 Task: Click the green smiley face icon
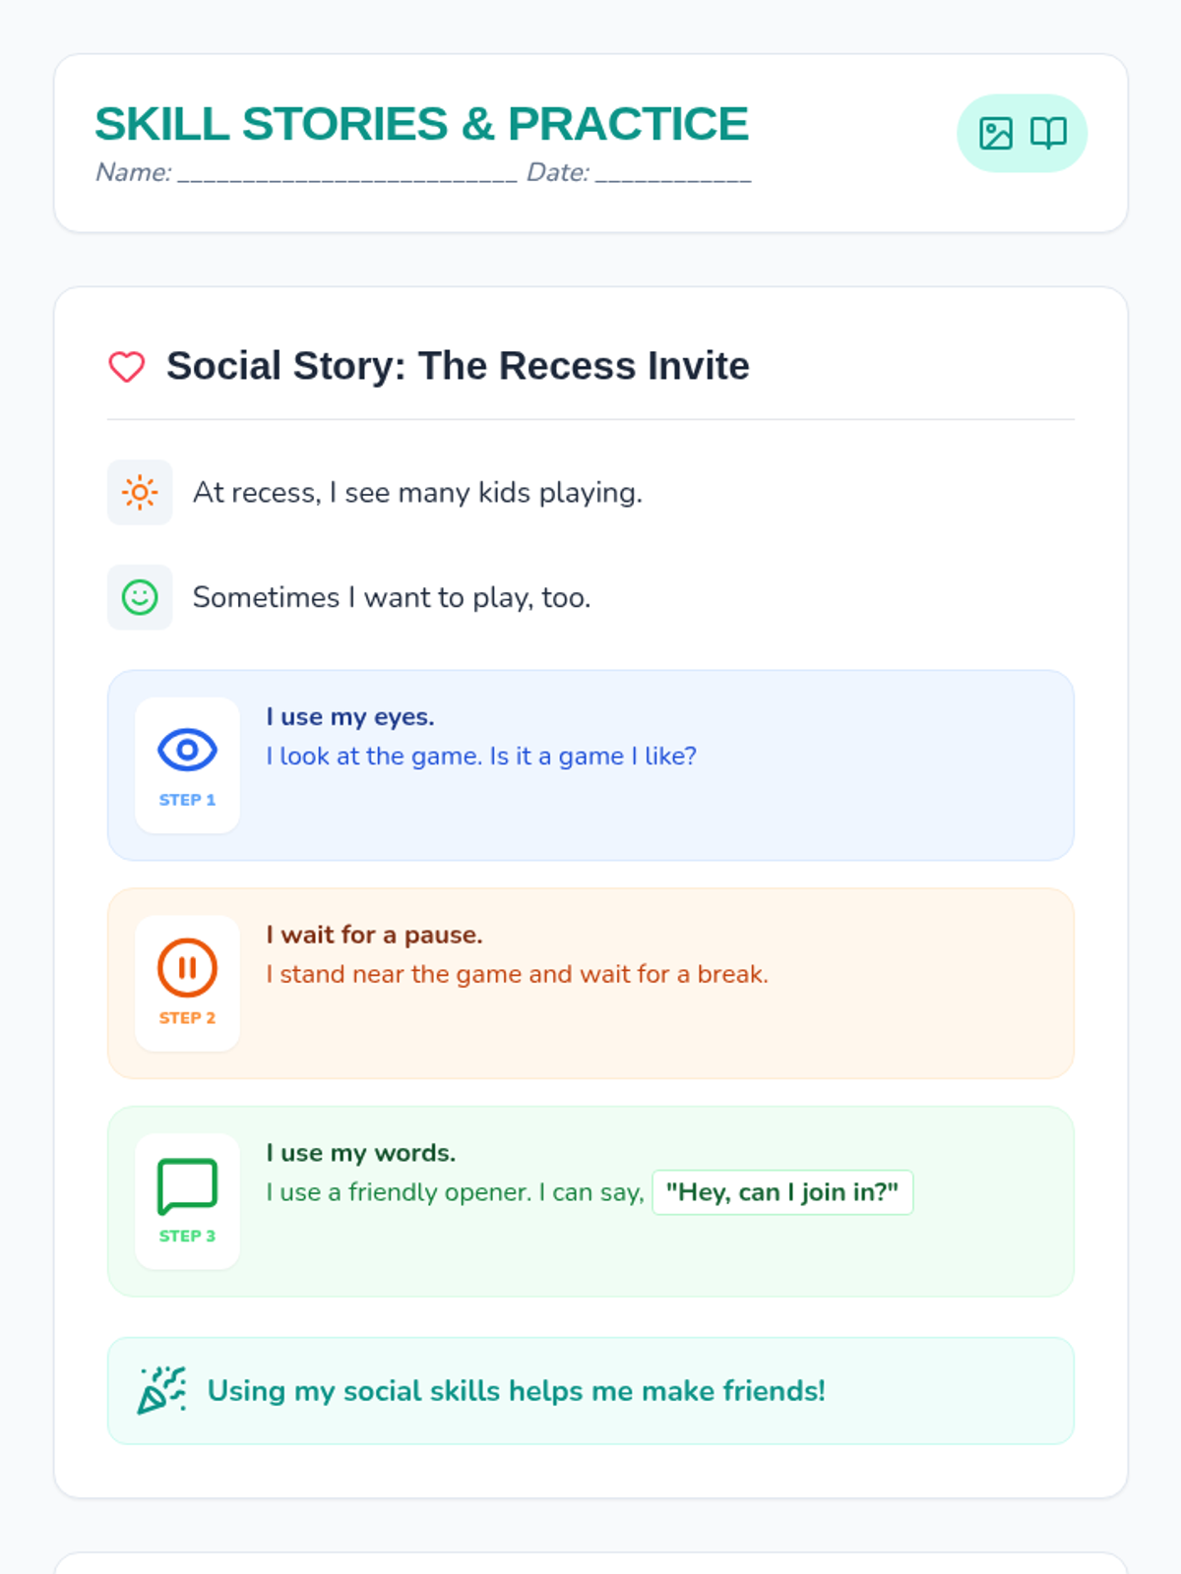click(x=140, y=597)
